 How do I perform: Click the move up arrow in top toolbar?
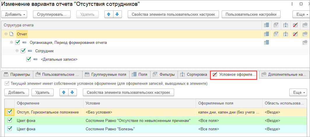pos(109,14)
